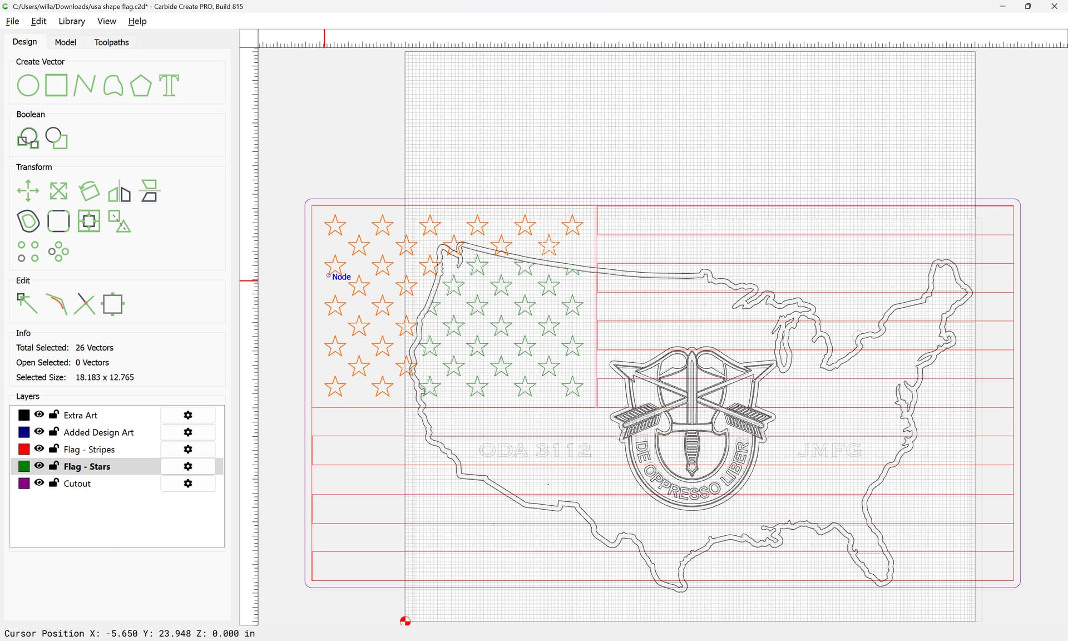Lock the Flag - Stripes layer
1068x641 pixels.
pyautogui.click(x=54, y=448)
